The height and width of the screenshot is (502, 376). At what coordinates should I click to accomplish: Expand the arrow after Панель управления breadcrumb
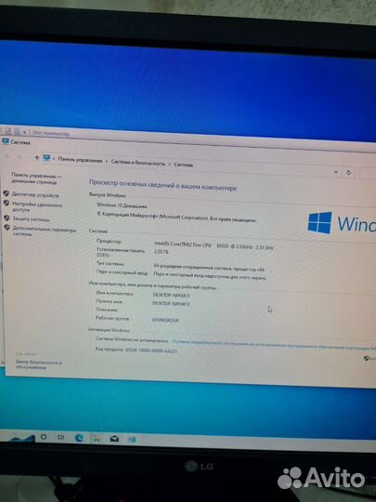[107, 162]
